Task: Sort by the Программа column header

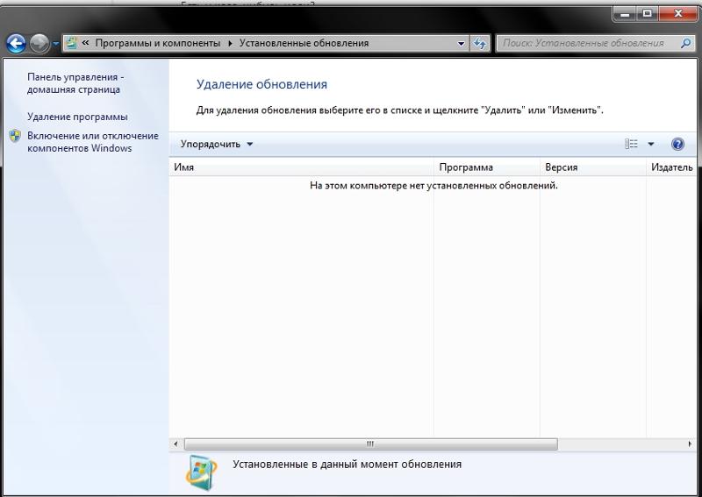Action: coord(487,167)
